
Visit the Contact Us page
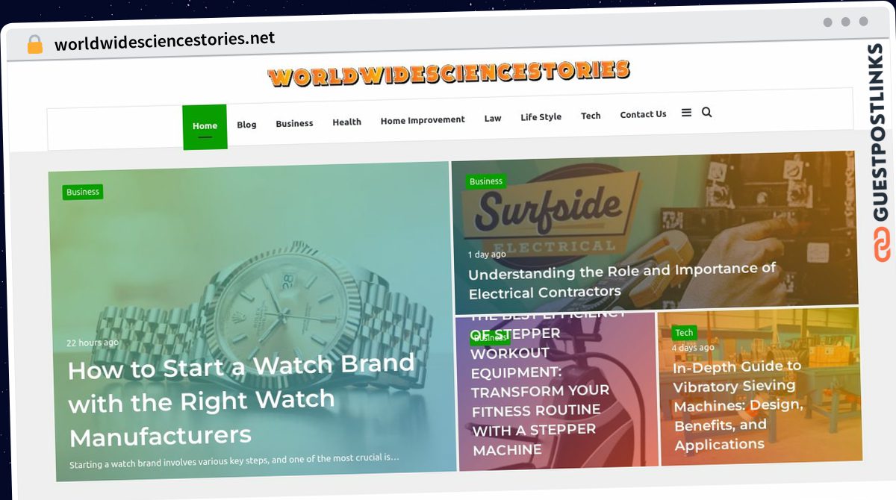[x=643, y=114]
